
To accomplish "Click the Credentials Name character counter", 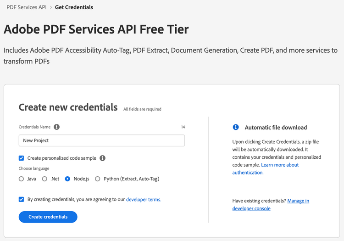I will [183, 127].
